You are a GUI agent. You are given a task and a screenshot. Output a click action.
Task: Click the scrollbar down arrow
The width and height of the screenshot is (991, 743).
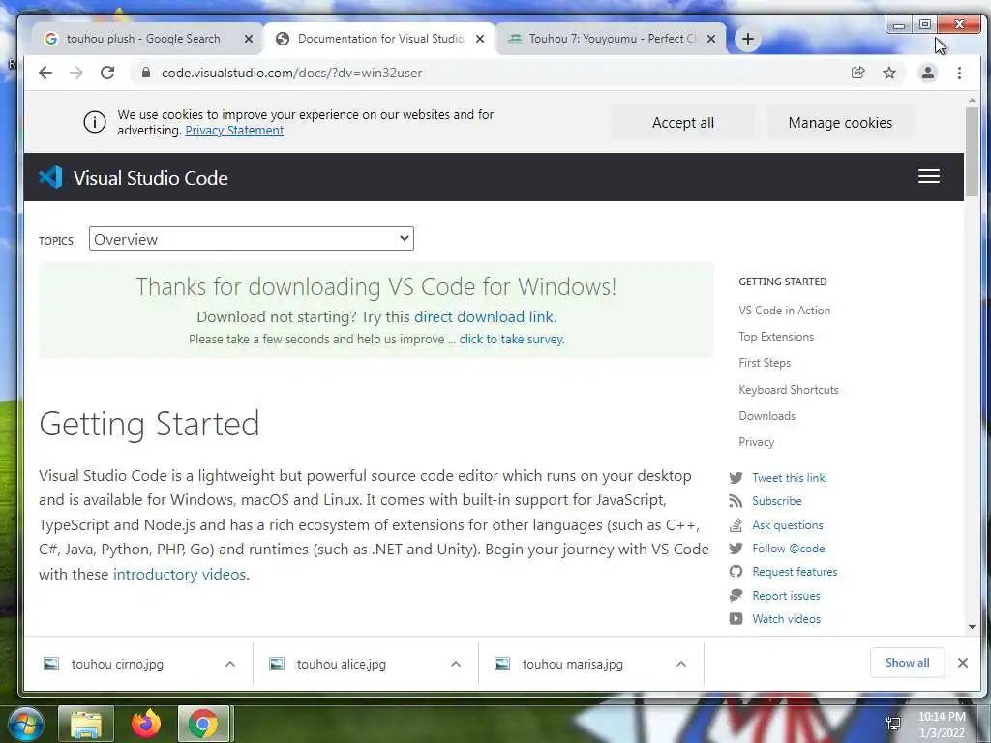[972, 627]
